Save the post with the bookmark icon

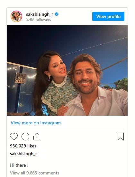point(121,137)
